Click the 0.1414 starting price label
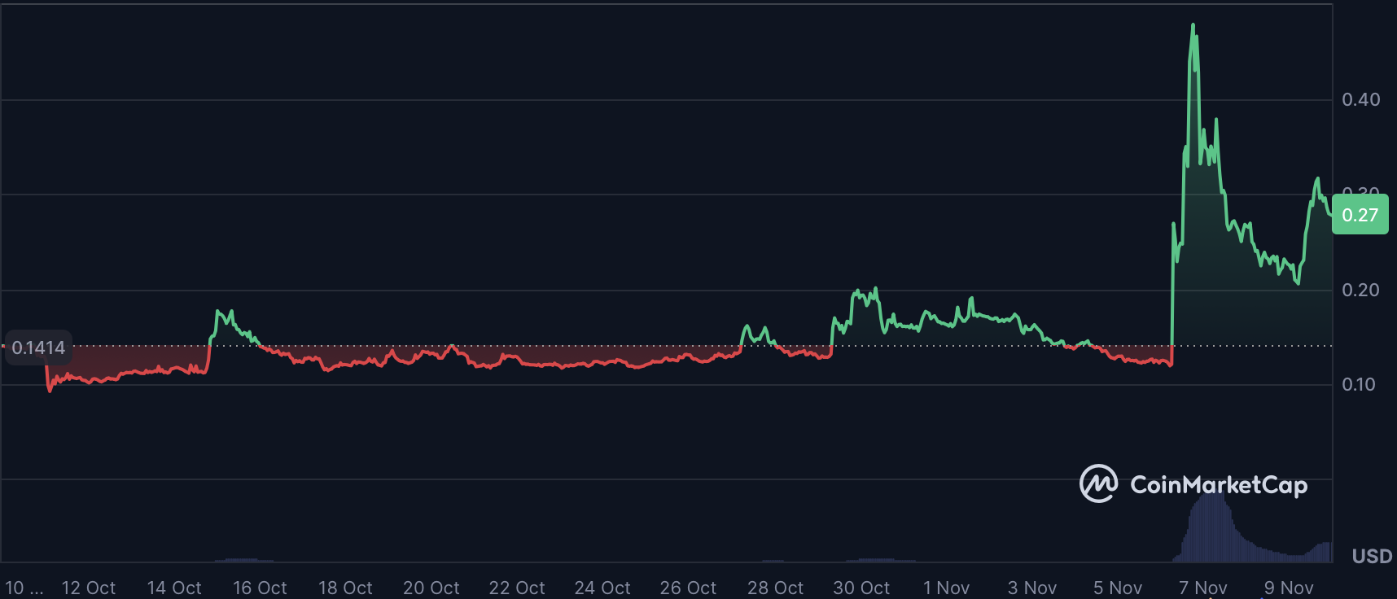 [x=38, y=348]
